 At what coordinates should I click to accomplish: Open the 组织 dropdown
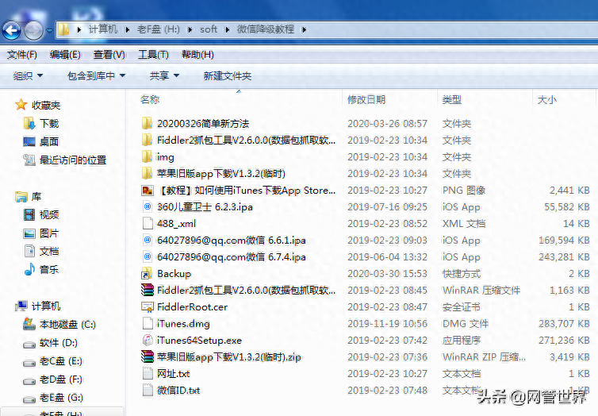point(28,76)
